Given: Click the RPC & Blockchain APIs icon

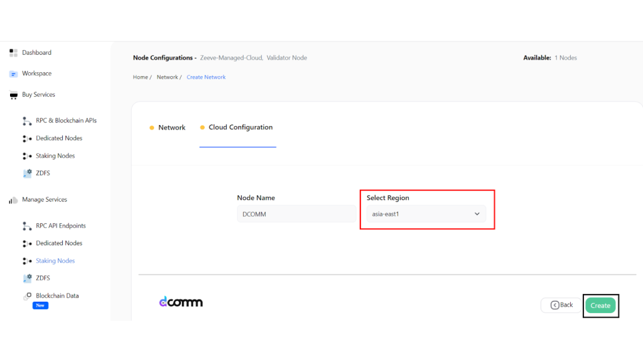Looking at the screenshot, I should pyautogui.click(x=27, y=121).
